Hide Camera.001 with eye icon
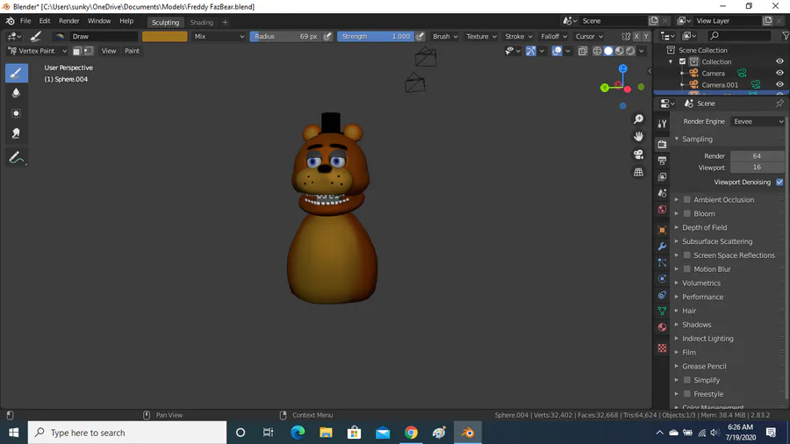790x444 pixels. [x=779, y=84]
